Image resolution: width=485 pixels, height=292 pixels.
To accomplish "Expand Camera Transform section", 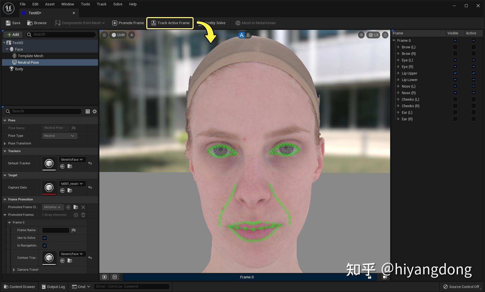I will [x=14, y=270].
